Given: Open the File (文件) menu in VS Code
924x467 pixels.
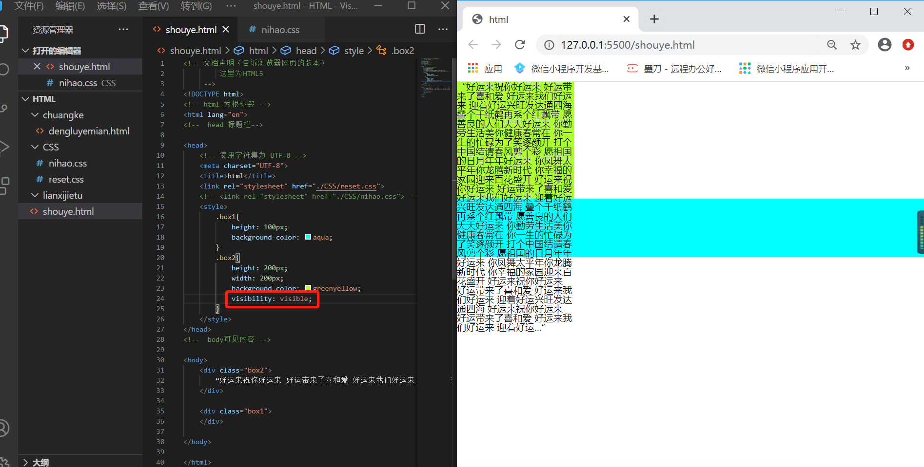Looking at the screenshot, I should 29,6.
